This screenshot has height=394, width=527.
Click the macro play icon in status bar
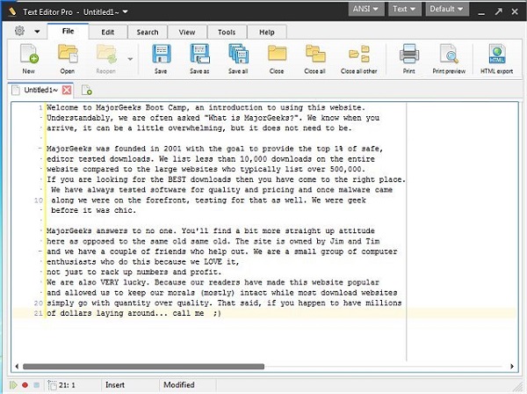pyautogui.click(x=13, y=385)
